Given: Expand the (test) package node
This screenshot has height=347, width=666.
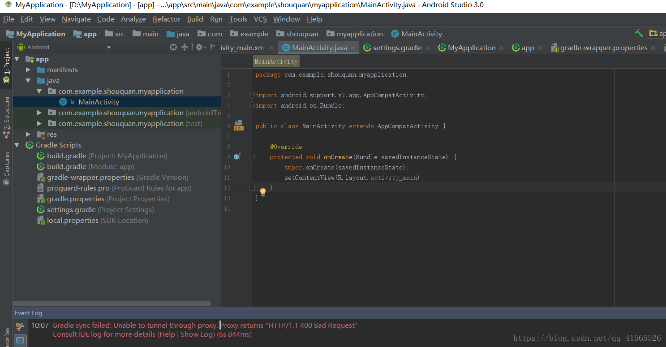Looking at the screenshot, I should [39, 124].
